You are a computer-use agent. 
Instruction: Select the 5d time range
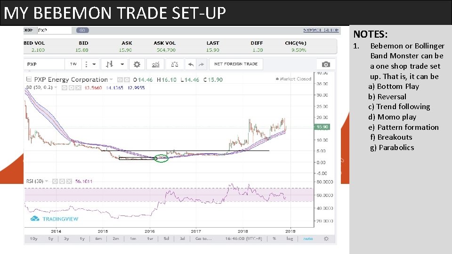pyautogui.click(x=166, y=239)
